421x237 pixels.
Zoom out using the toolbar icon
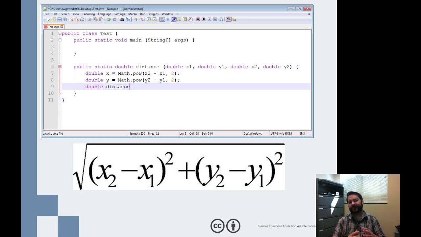coord(141,19)
